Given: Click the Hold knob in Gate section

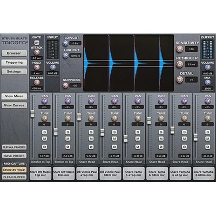Looking at the screenshot, I should tap(37, 67).
